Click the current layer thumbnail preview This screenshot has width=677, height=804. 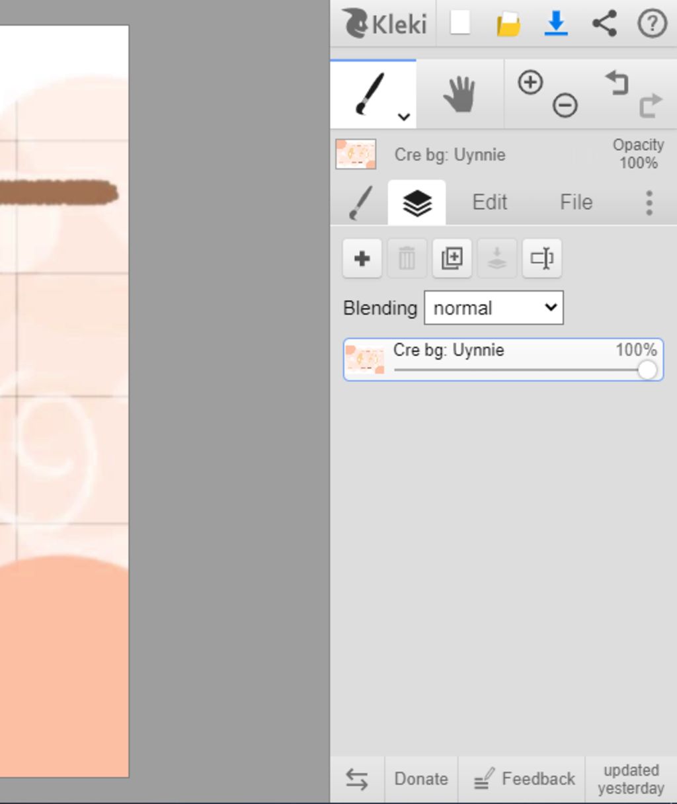tap(356, 154)
